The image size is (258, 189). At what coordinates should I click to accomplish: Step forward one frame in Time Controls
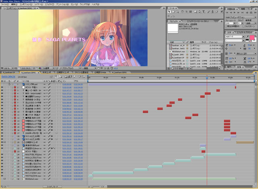pos(239,12)
